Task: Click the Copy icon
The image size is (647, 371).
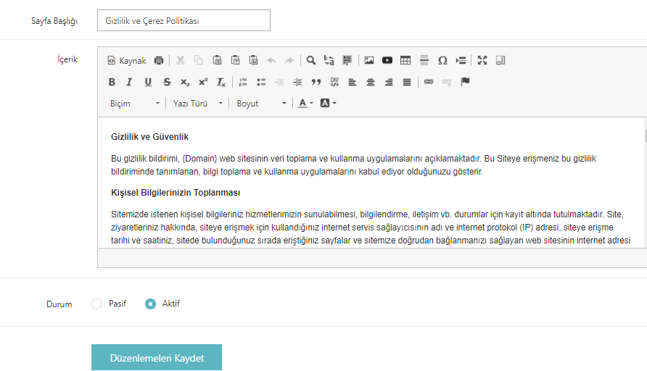Action: click(x=199, y=61)
